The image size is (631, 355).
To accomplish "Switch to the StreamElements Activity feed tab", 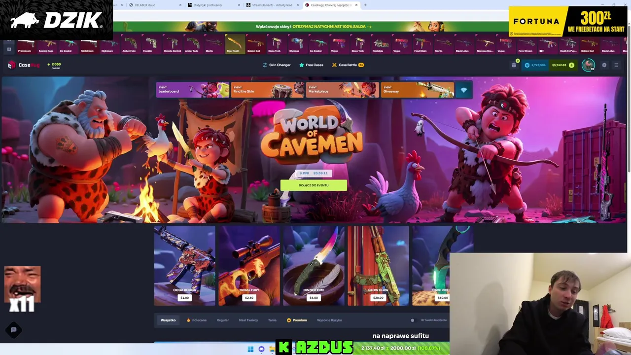I will pyautogui.click(x=271, y=5).
